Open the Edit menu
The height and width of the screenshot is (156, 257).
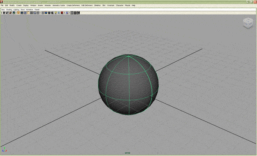tap(6, 6)
